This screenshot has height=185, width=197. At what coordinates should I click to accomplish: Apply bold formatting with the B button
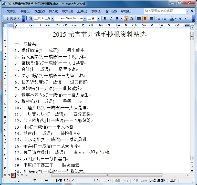pyautogui.click(x=105, y=18)
